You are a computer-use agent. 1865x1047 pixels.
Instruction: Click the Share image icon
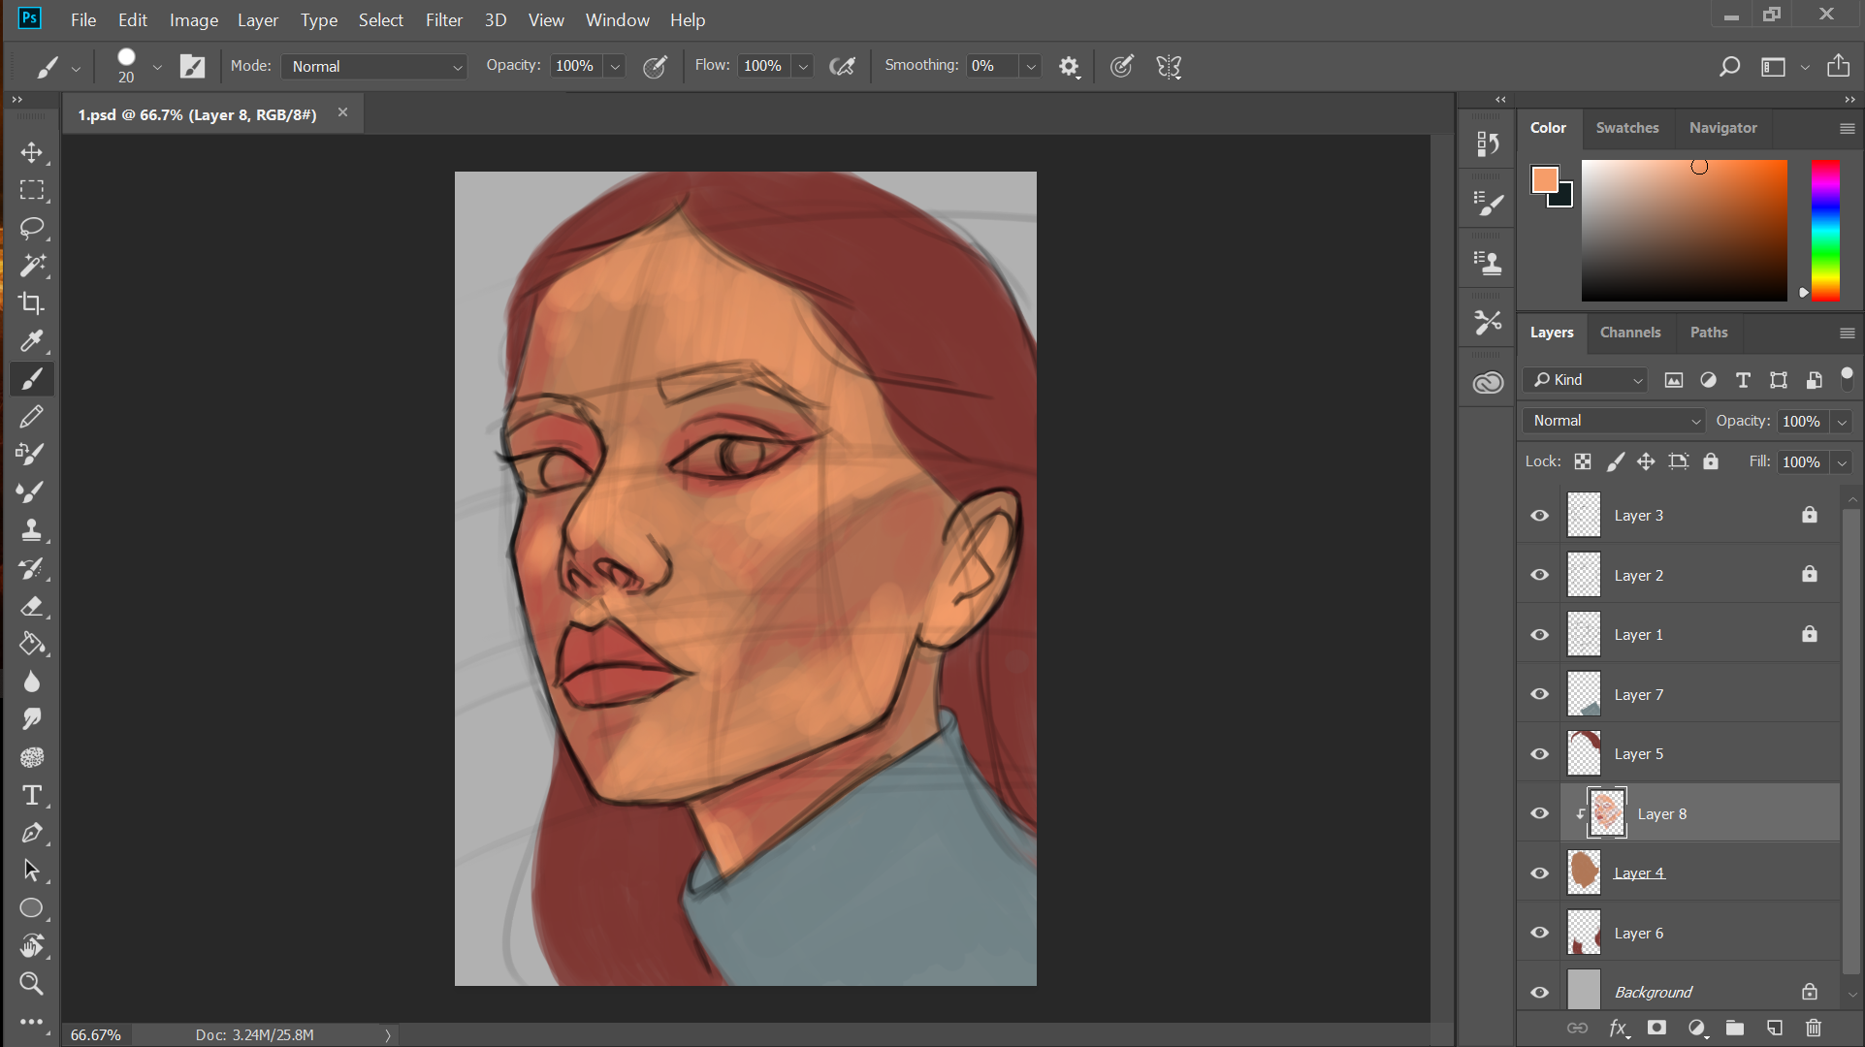click(x=1838, y=66)
